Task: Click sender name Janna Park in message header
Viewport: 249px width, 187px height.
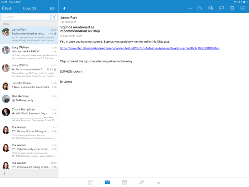Action: 69,17
